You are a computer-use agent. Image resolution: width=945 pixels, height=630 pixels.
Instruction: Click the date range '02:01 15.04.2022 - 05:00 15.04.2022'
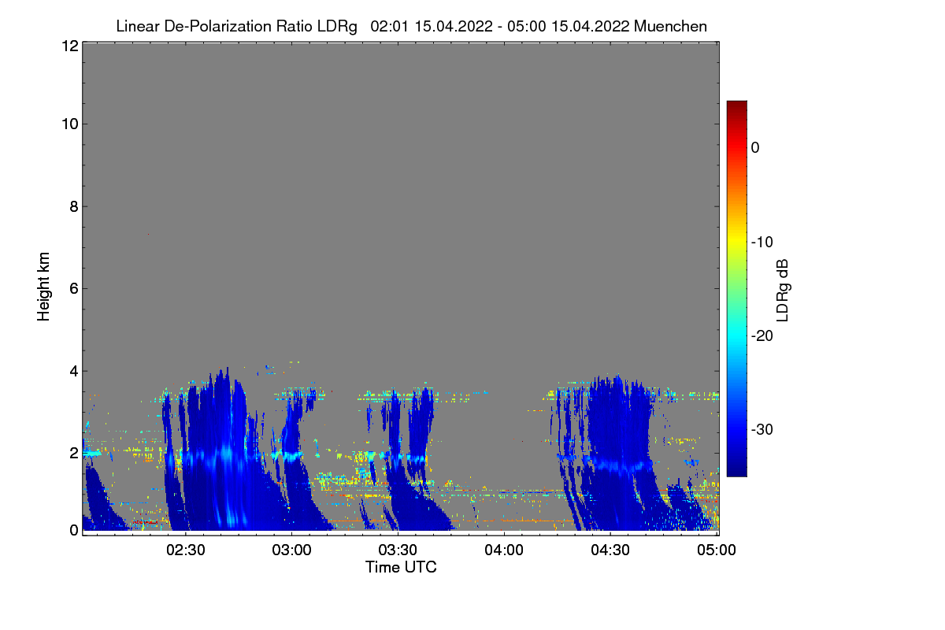tap(499, 27)
